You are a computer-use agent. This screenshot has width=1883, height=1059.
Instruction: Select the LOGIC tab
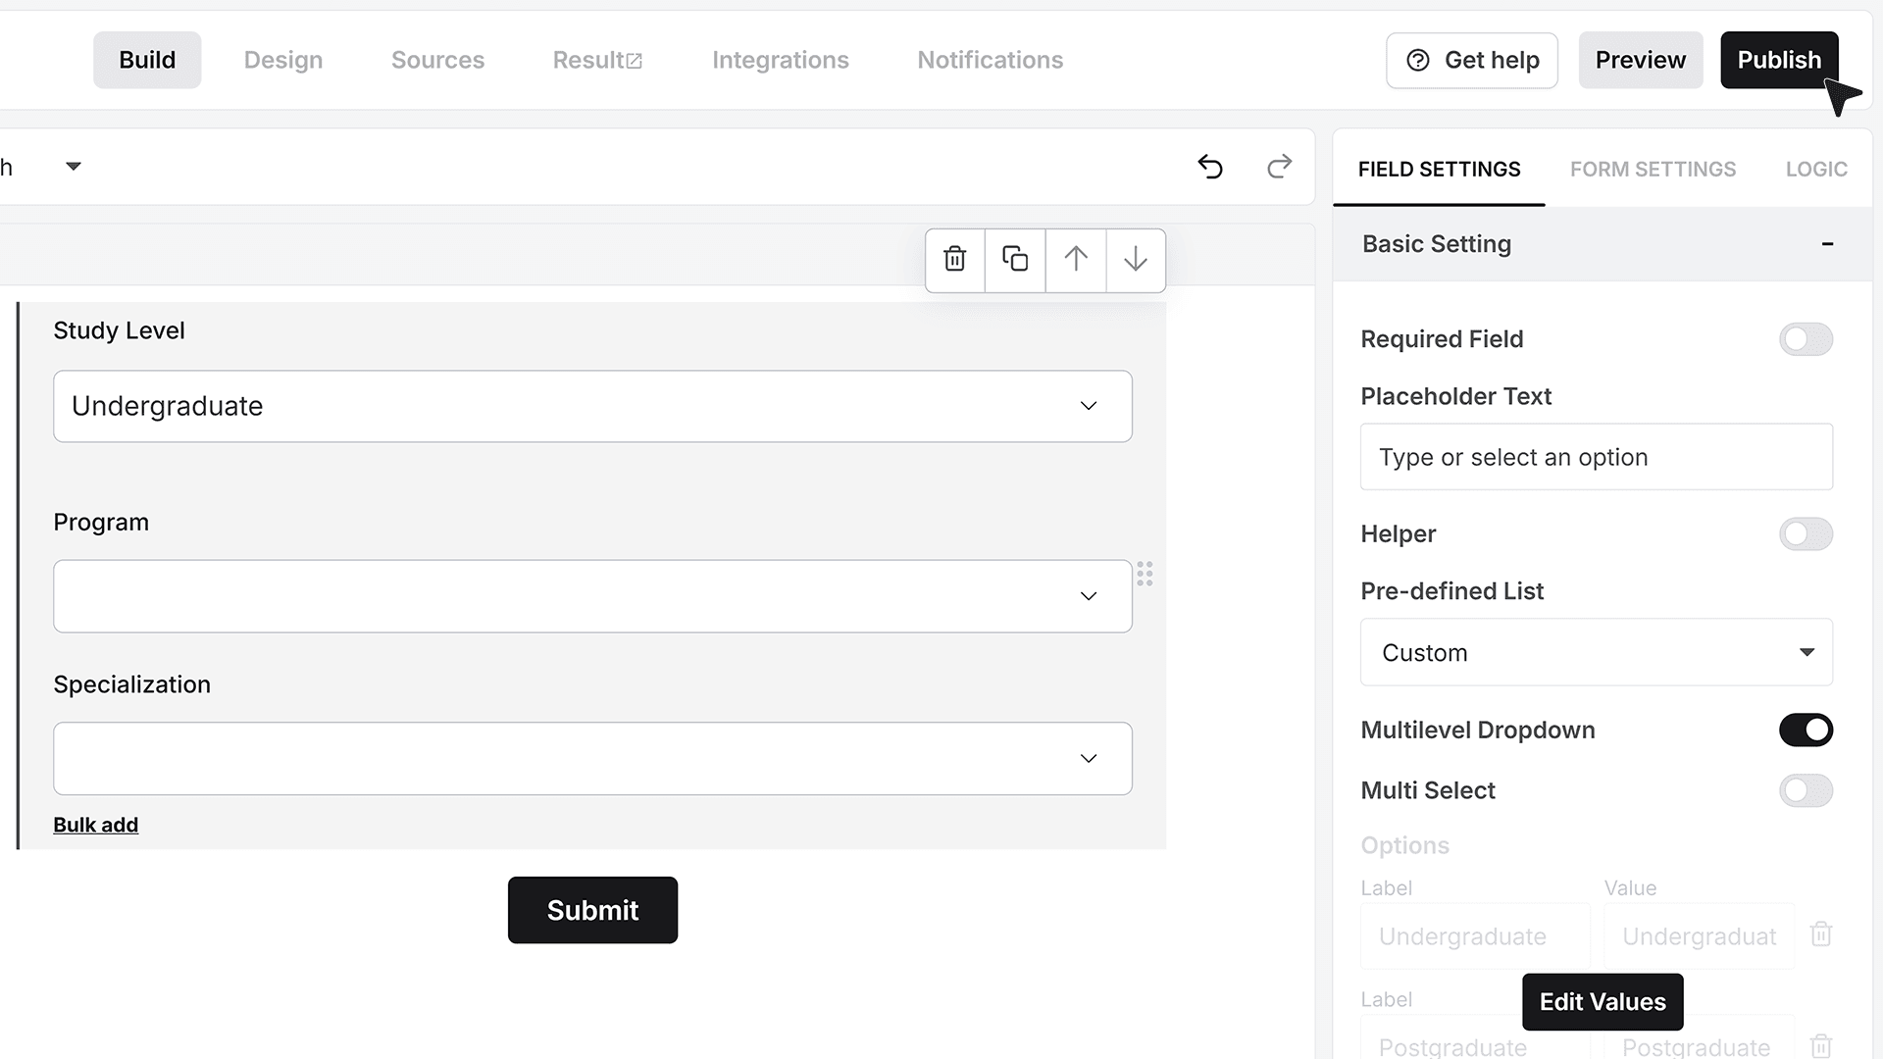(x=1816, y=170)
